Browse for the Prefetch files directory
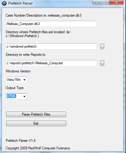126x153 pixels. [102, 46]
